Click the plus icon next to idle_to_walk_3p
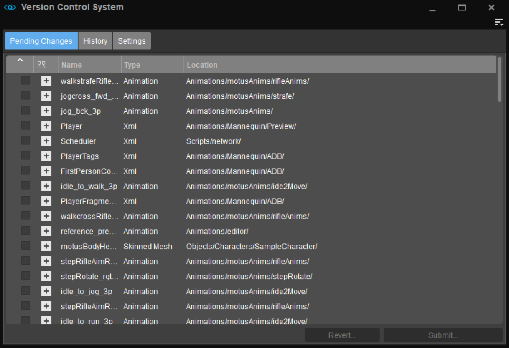 pyautogui.click(x=46, y=187)
